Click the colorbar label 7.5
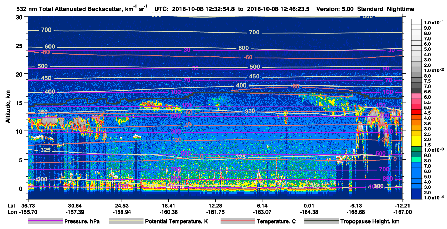The image size is (447, 229). click(427, 81)
